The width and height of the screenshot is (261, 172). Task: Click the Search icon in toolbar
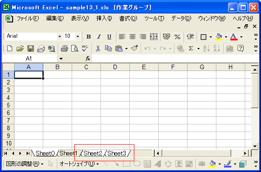click(51, 49)
